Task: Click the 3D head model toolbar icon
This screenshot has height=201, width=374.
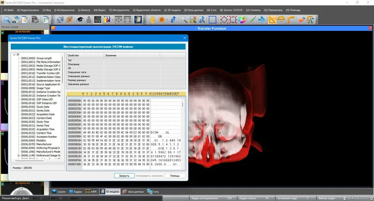Action: (x=138, y=20)
